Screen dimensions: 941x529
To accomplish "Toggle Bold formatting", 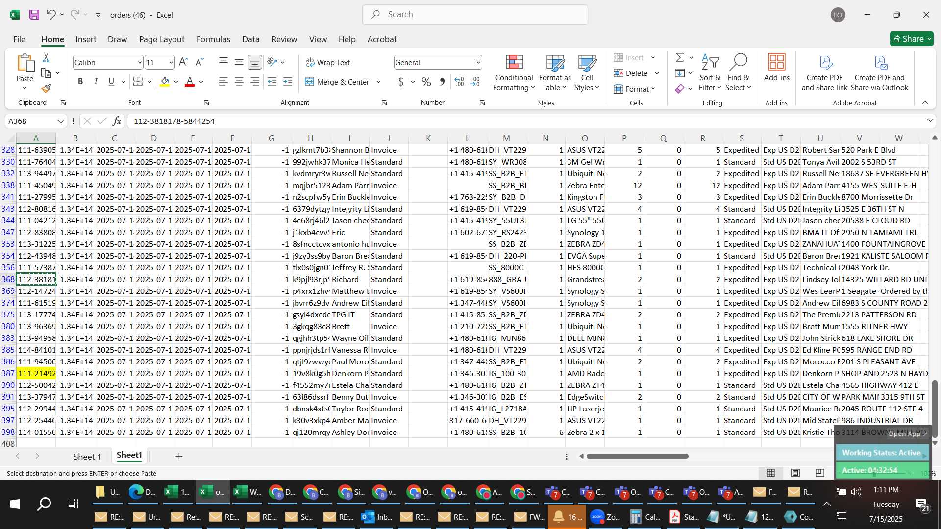I will (x=80, y=82).
